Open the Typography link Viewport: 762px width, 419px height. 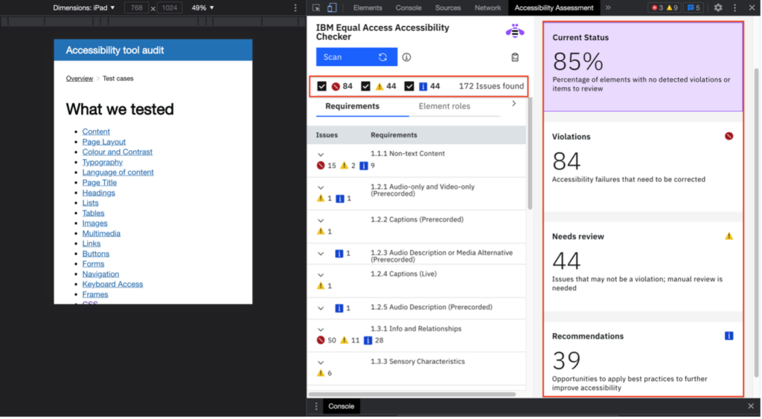tap(102, 162)
